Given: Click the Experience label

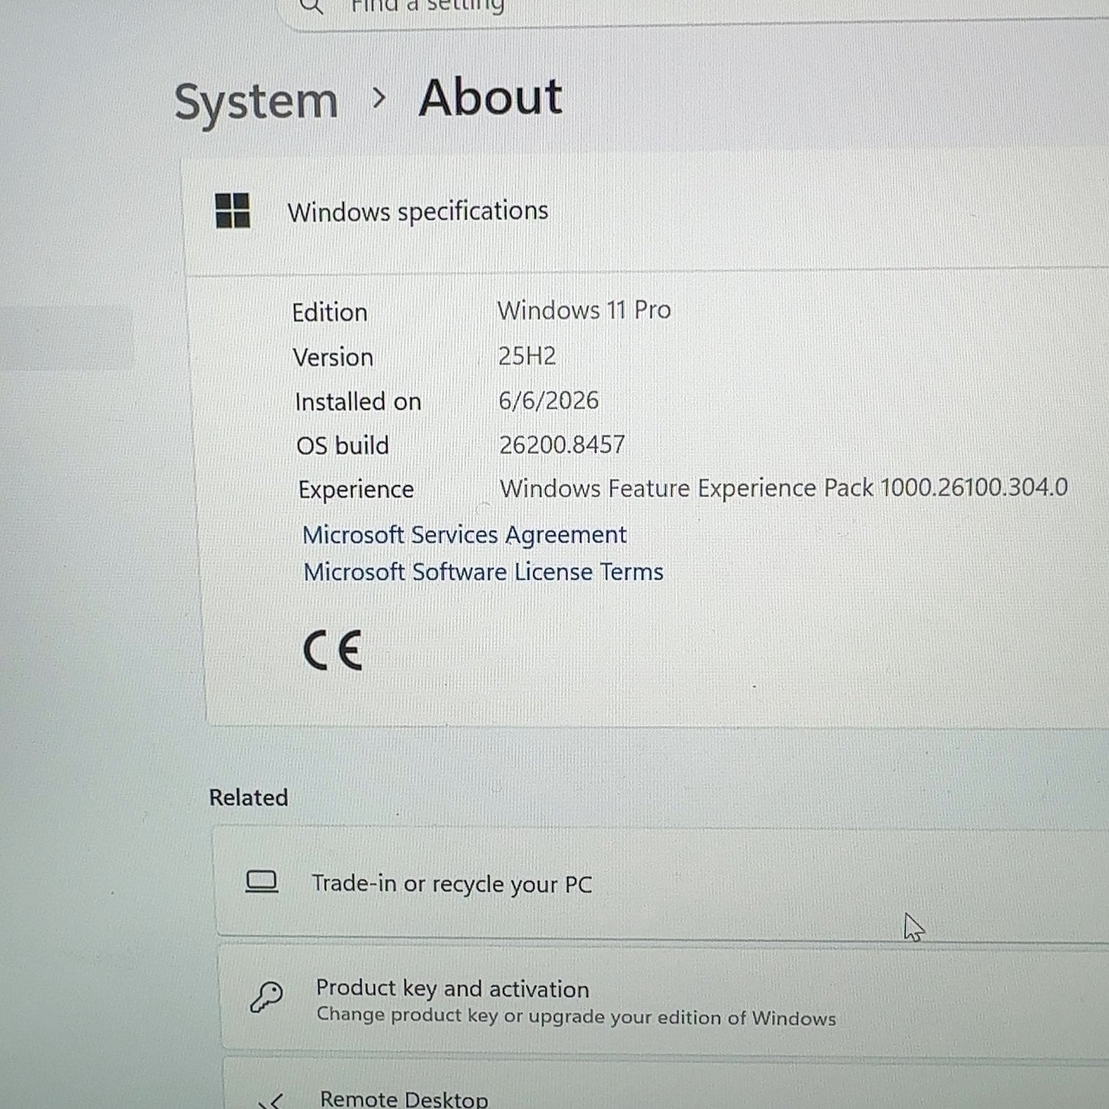Looking at the screenshot, I should click(356, 490).
